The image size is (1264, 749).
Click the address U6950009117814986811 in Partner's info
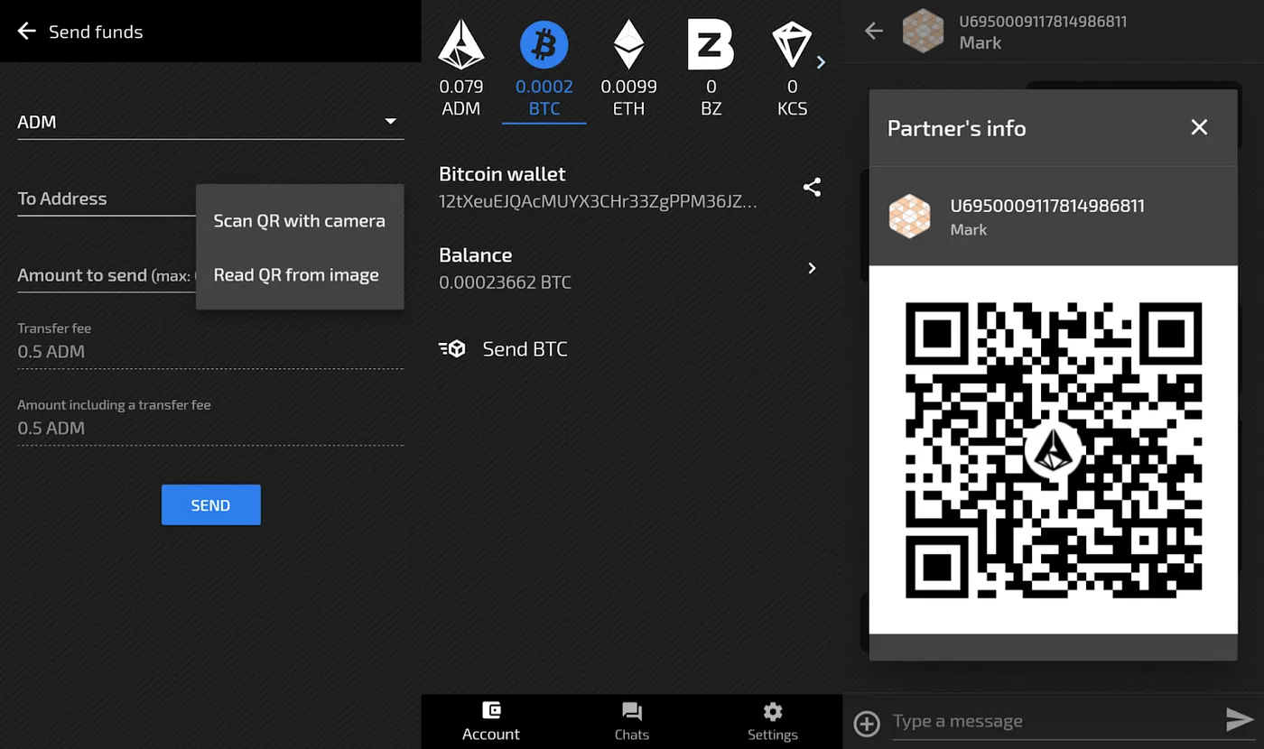click(1047, 206)
